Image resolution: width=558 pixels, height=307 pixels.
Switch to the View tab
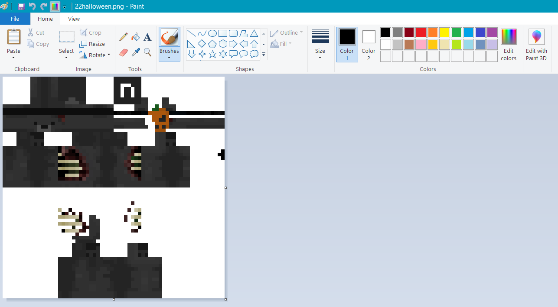point(74,19)
